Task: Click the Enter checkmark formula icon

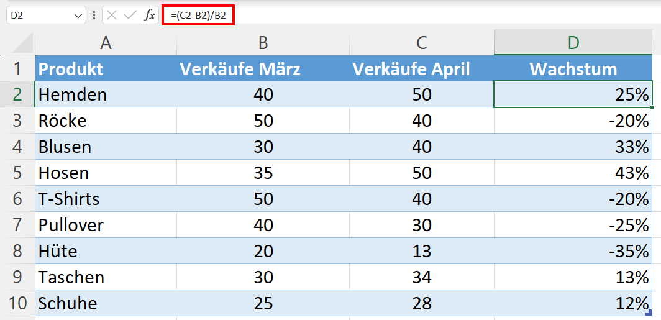Action: click(130, 15)
